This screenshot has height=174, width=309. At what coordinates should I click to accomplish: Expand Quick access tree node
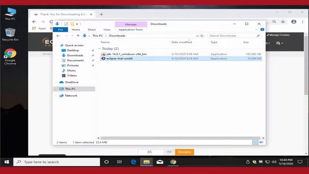(x=56, y=45)
